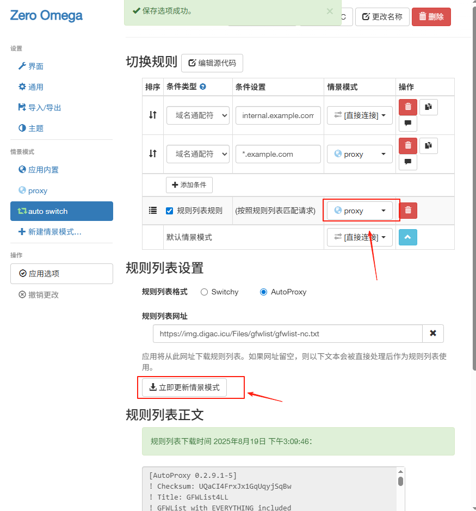
Task: Choose the AutoProxy format option
Action: 264,292
